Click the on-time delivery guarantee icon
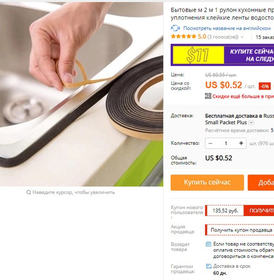 209,266
